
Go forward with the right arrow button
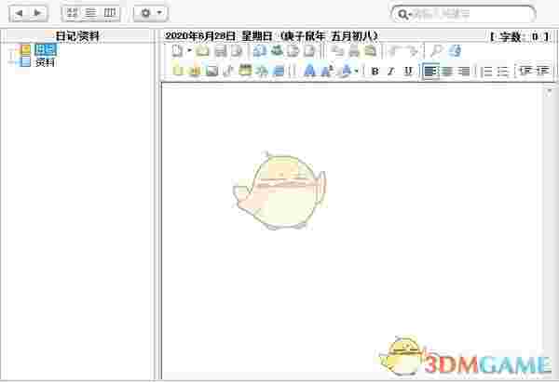click(37, 14)
